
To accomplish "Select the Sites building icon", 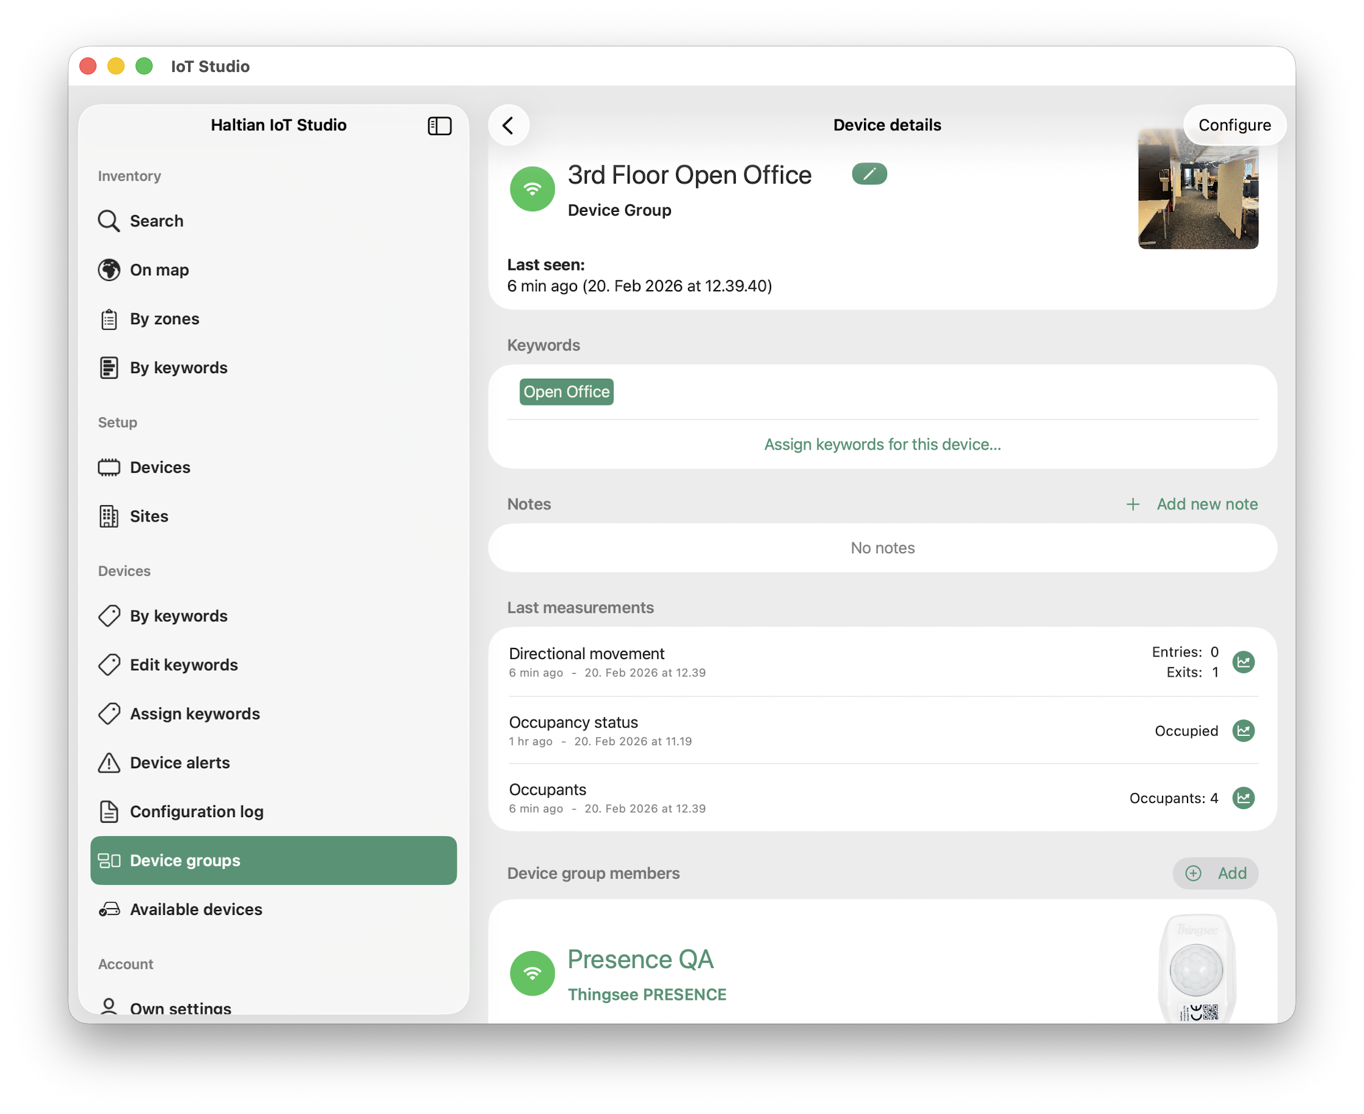I will (x=109, y=516).
